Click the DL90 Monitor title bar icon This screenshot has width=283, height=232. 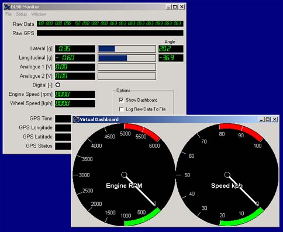point(7,7)
